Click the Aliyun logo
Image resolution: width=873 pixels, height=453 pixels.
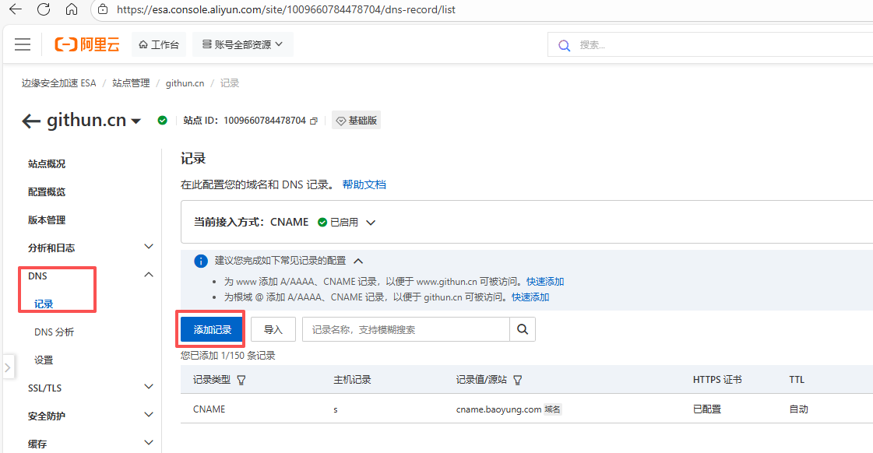click(87, 44)
